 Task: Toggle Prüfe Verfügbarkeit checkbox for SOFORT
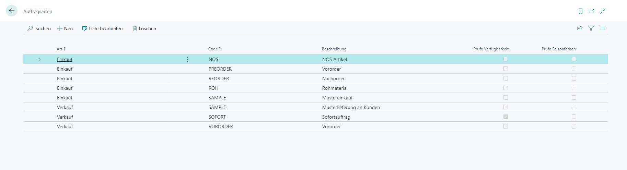[506, 117]
